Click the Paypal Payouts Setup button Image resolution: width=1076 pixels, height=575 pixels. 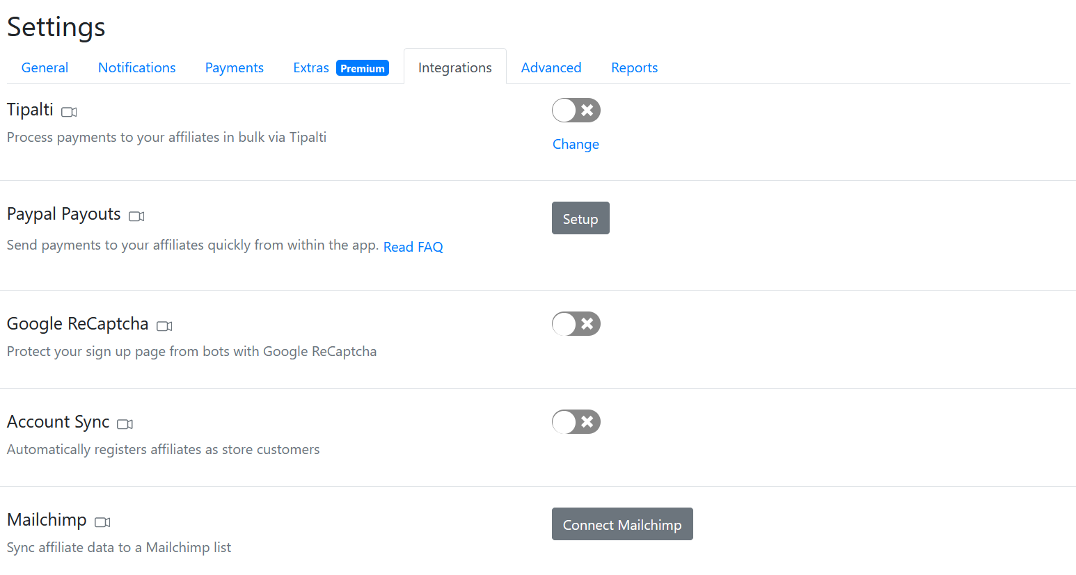pos(580,218)
